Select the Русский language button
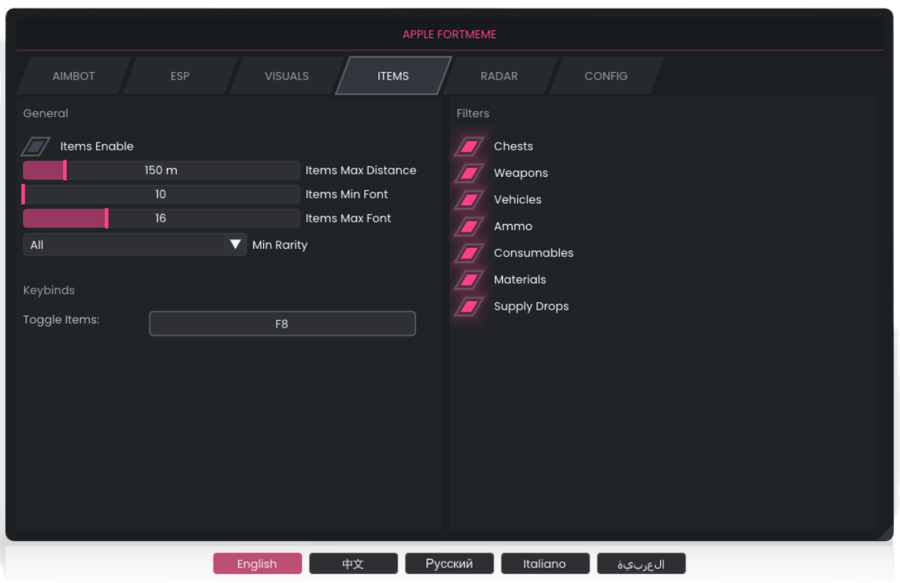Screen dimensions: 900x583 click(449, 564)
